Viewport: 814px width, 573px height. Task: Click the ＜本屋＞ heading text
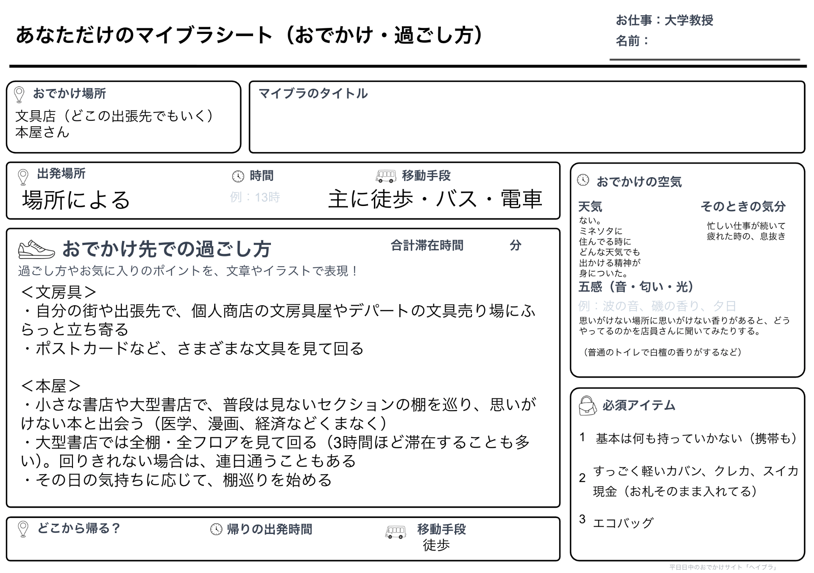51,386
